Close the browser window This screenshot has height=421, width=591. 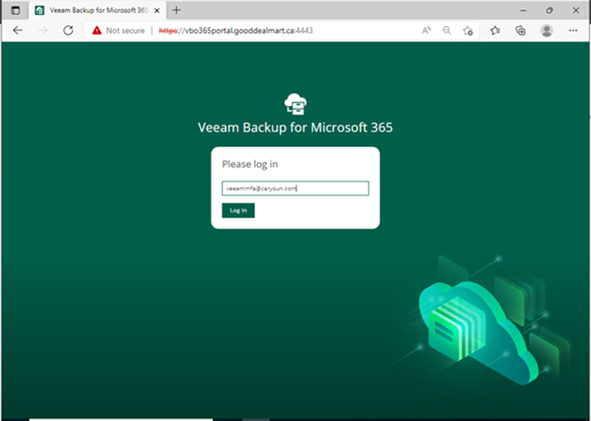576,10
